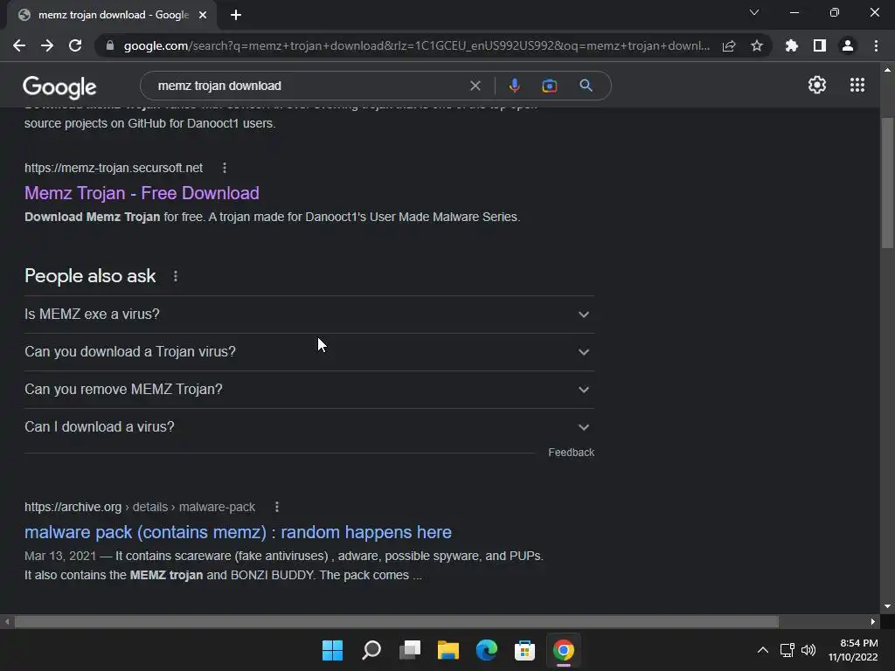Open Chrome's three-dot menu
This screenshot has width=895, height=671.
(x=876, y=45)
